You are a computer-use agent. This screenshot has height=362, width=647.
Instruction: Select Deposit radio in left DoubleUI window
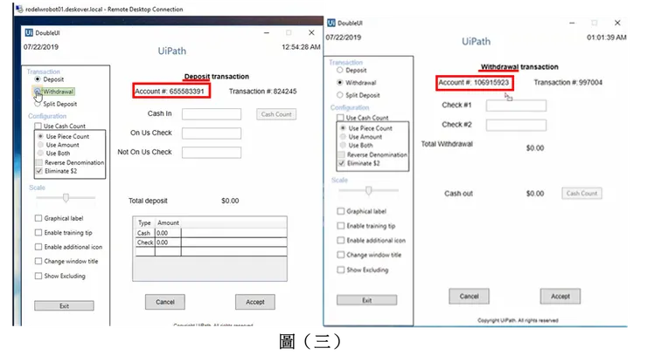[x=38, y=79]
